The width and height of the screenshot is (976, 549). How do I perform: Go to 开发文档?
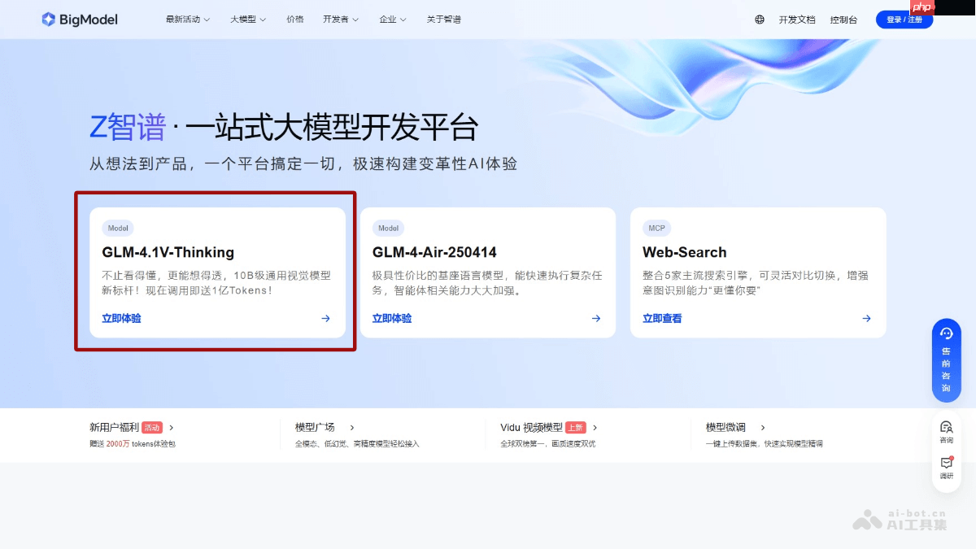pyautogui.click(x=797, y=20)
